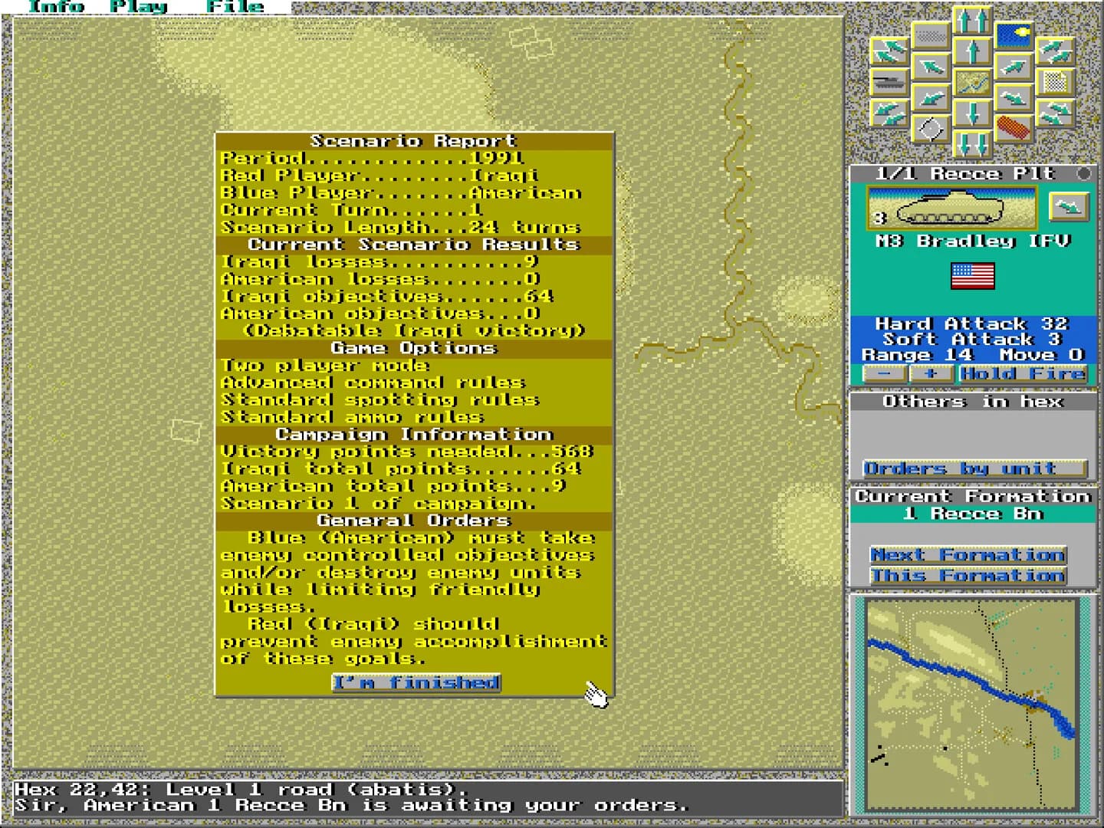Click the Orders by unit button
This screenshot has height=828, width=1104.
tap(974, 468)
